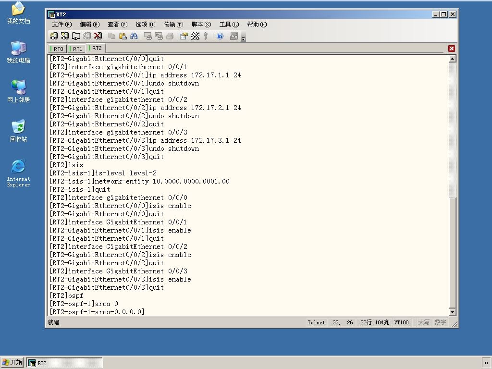The image size is (492, 369).
Task: Click the line "[RT2]isis"
Action: (x=66, y=165)
